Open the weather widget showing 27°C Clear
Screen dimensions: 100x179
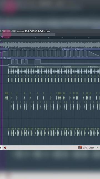click(x=86, y=148)
